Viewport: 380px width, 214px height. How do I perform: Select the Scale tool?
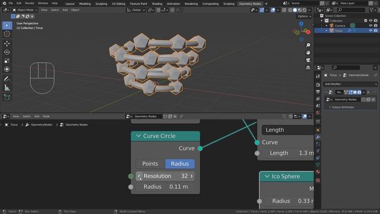(7, 61)
